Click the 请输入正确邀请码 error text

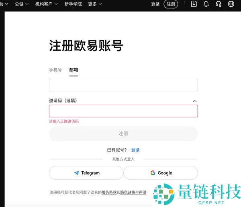pos(64,121)
